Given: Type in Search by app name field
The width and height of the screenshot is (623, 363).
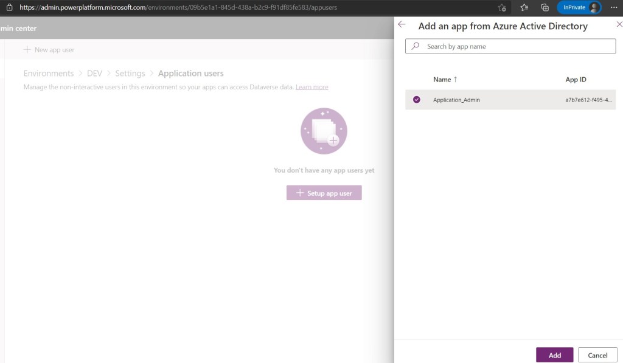Looking at the screenshot, I should click(x=517, y=46).
